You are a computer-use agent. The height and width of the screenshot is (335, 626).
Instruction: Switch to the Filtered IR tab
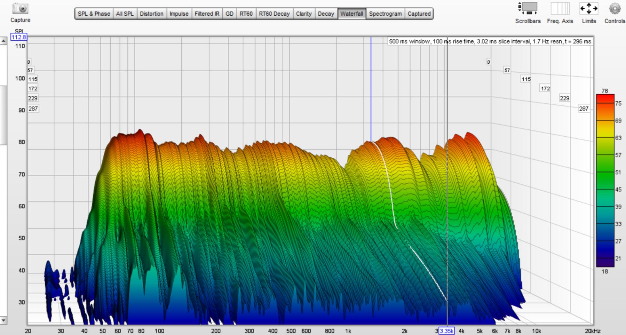pyautogui.click(x=207, y=14)
